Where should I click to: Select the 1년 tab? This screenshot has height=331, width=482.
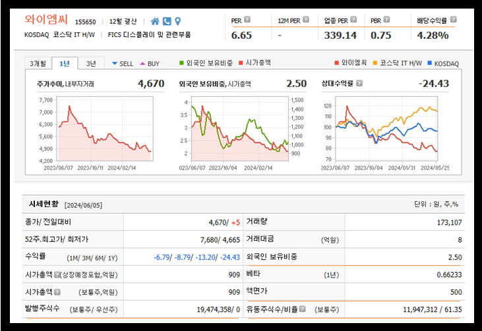coord(65,63)
